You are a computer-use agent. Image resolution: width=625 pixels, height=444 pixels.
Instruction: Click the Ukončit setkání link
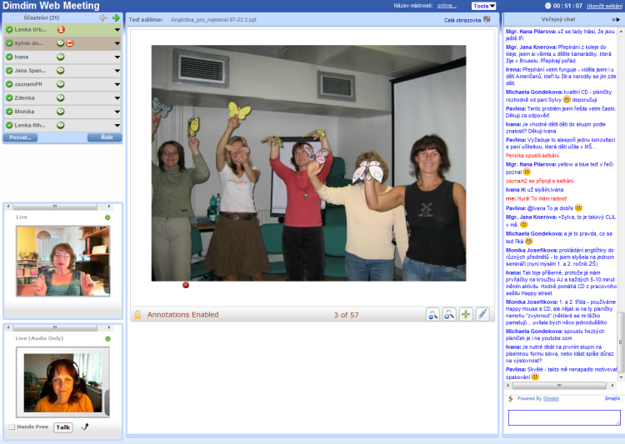pyautogui.click(x=605, y=6)
